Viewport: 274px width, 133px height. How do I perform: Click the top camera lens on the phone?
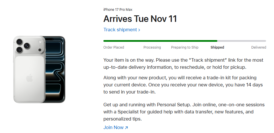[x=19, y=42]
